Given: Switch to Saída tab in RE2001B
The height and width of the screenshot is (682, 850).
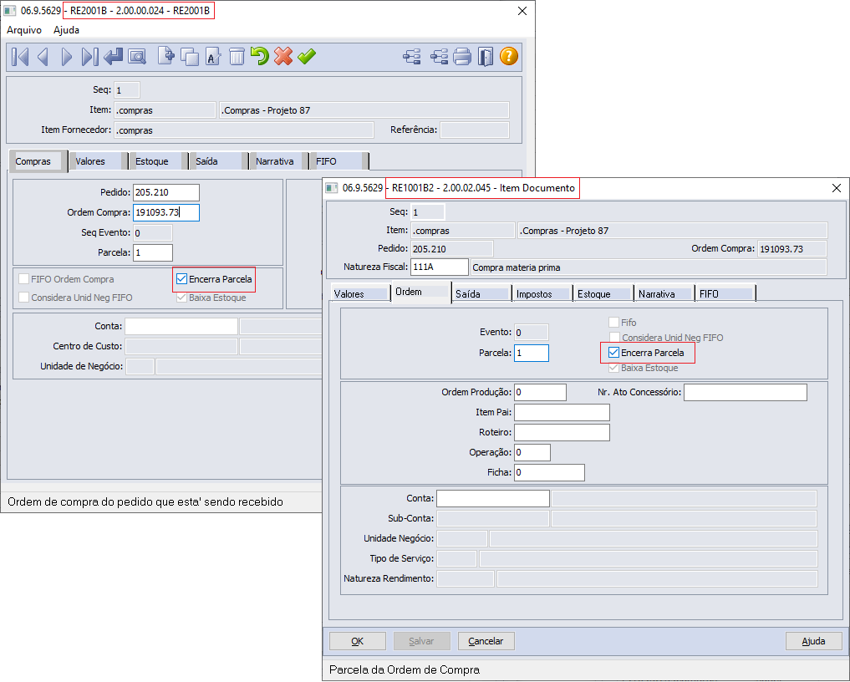Looking at the screenshot, I should [218, 161].
